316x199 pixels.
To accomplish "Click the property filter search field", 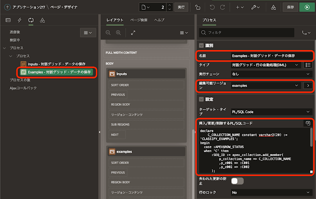I will [x=247, y=33].
